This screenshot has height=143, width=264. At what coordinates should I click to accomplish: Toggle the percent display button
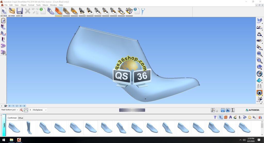228,110
